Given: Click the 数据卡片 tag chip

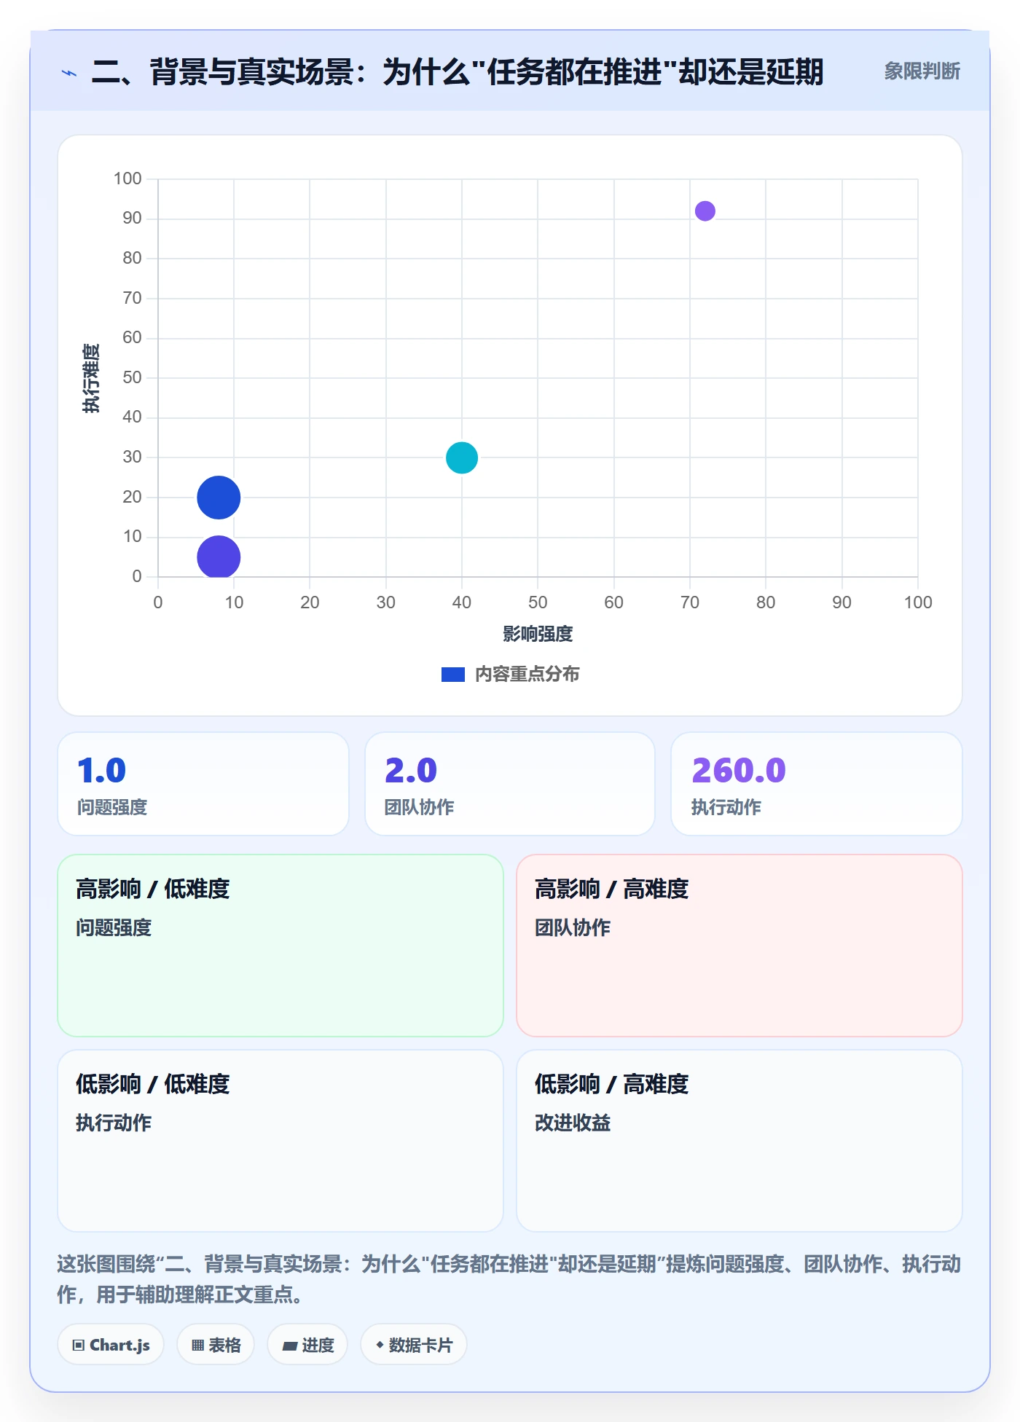Looking at the screenshot, I should coord(414,1345).
